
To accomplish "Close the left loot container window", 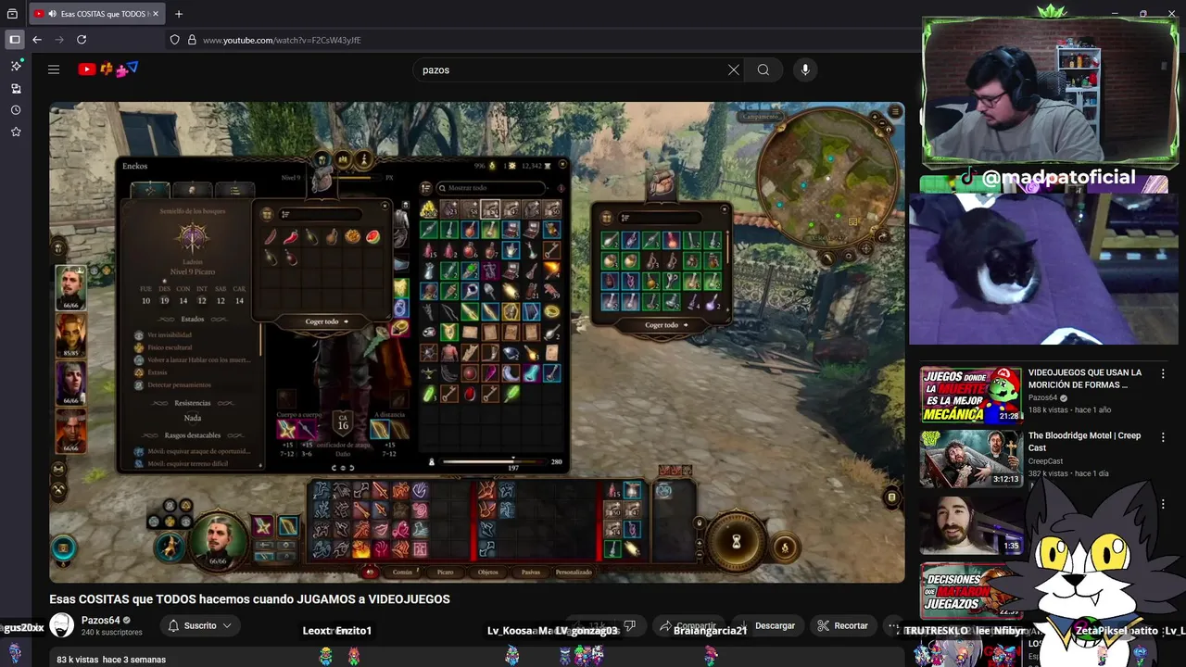I will (385, 207).
